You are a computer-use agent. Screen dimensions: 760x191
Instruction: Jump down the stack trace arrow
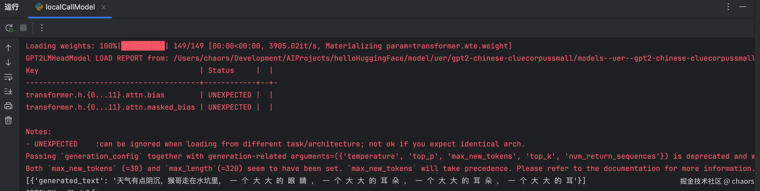coord(8,62)
